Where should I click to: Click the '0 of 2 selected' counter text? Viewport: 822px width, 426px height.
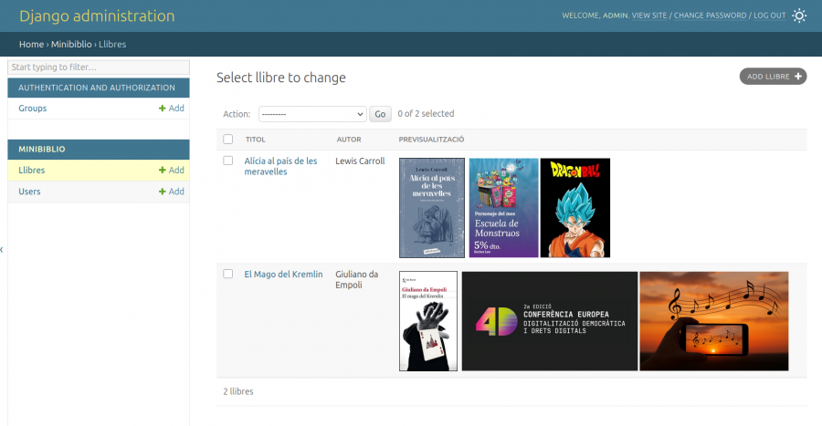(426, 113)
